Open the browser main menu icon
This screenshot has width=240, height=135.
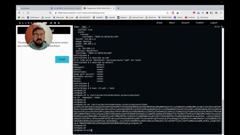click(x=221, y=13)
